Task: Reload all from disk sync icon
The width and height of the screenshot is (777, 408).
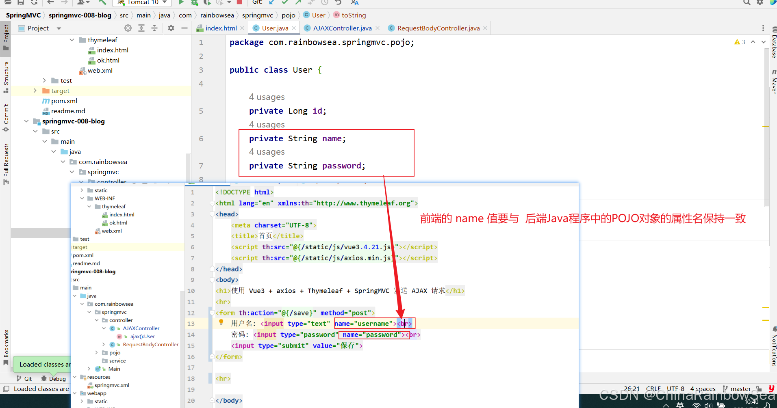Action: pyautogui.click(x=34, y=2)
